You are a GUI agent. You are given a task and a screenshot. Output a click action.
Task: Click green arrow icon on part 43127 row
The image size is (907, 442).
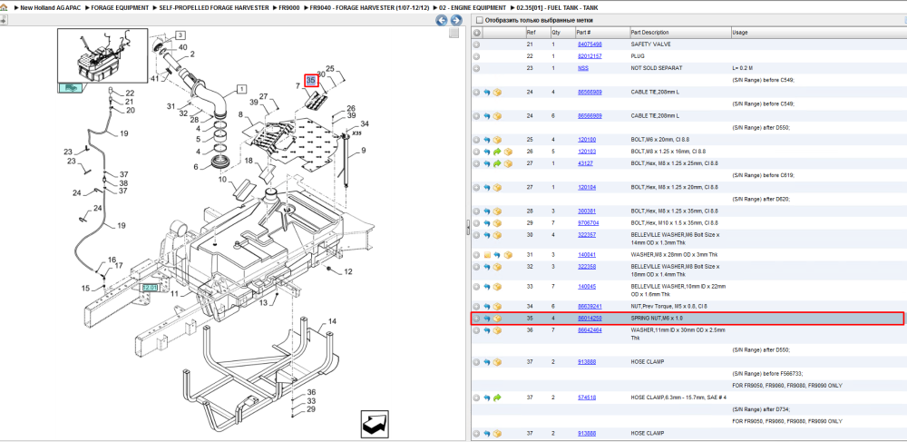[497, 163]
